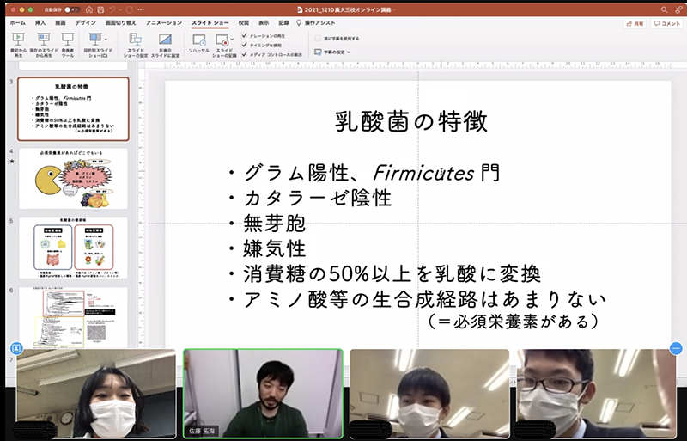Select slide 3 thumbnail 乳酸菌の特徴
The height and width of the screenshot is (441, 687).
pyautogui.click(x=73, y=109)
